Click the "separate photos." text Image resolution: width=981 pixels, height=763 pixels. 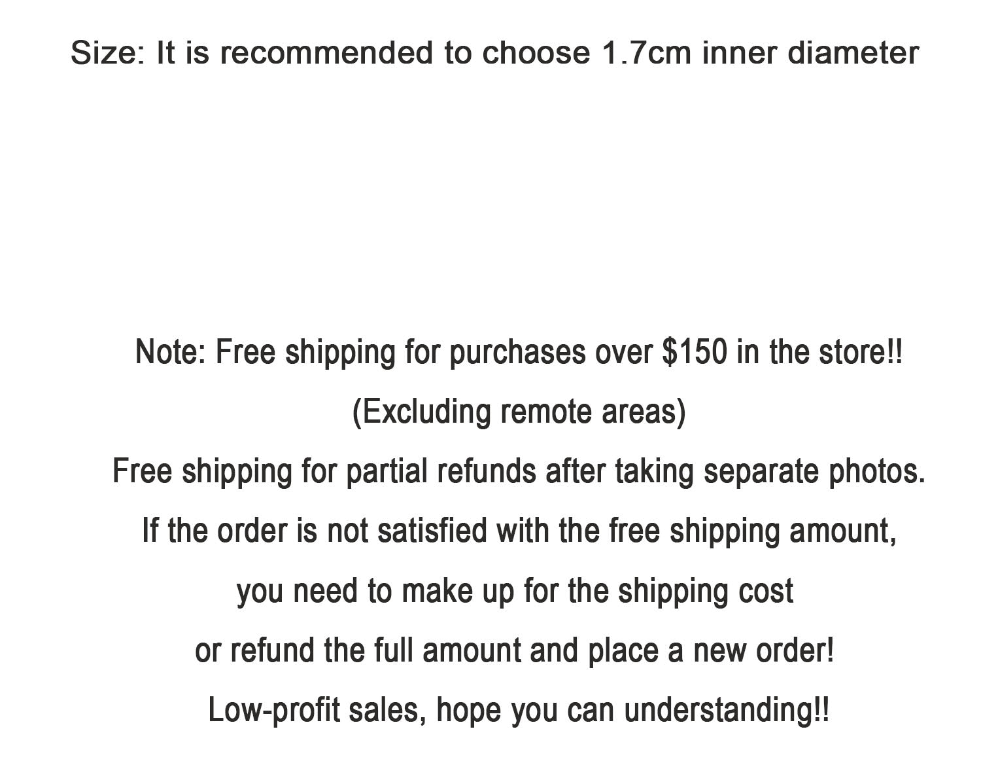[x=814, y=471]
